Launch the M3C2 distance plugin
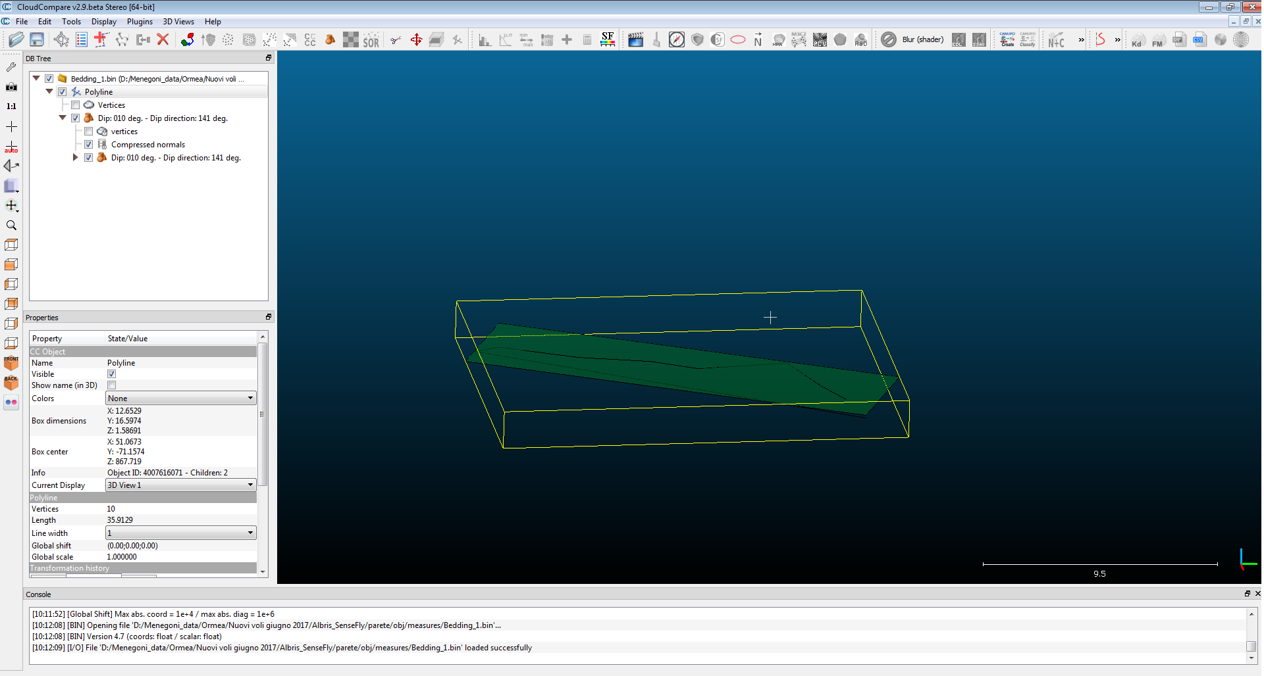This screenshot has width=1264, height=676. (x=799, y=39)
